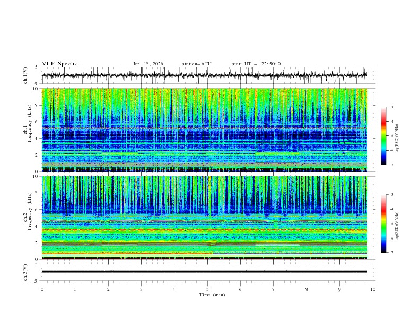Click the 6 kHz tick on ch.1 axis
The height and width of the screenshot is (325, 420).
[38, 122]
